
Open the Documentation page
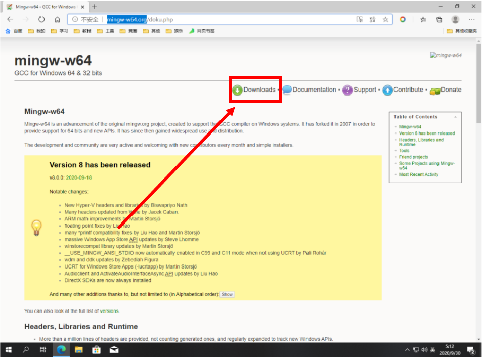pyautogui.click(x=314, y=90)
